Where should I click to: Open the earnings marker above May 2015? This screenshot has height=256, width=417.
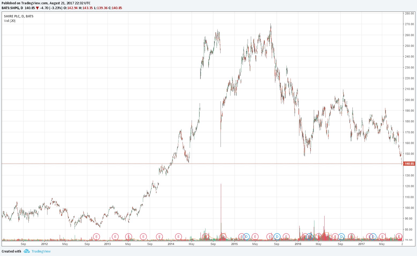[x=255, y=236]
